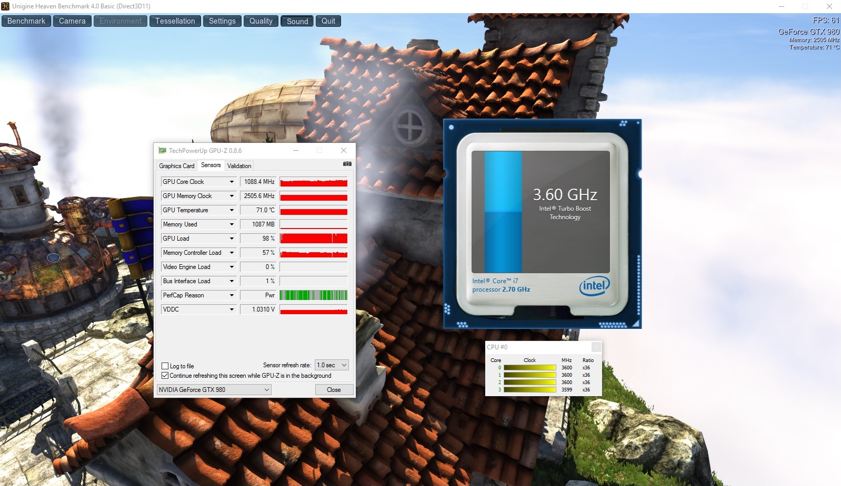Image resolution: width=841 pixels, height=486 pixels.
Task: Click the GPU Load history graph
Action: tap(314, 239)
